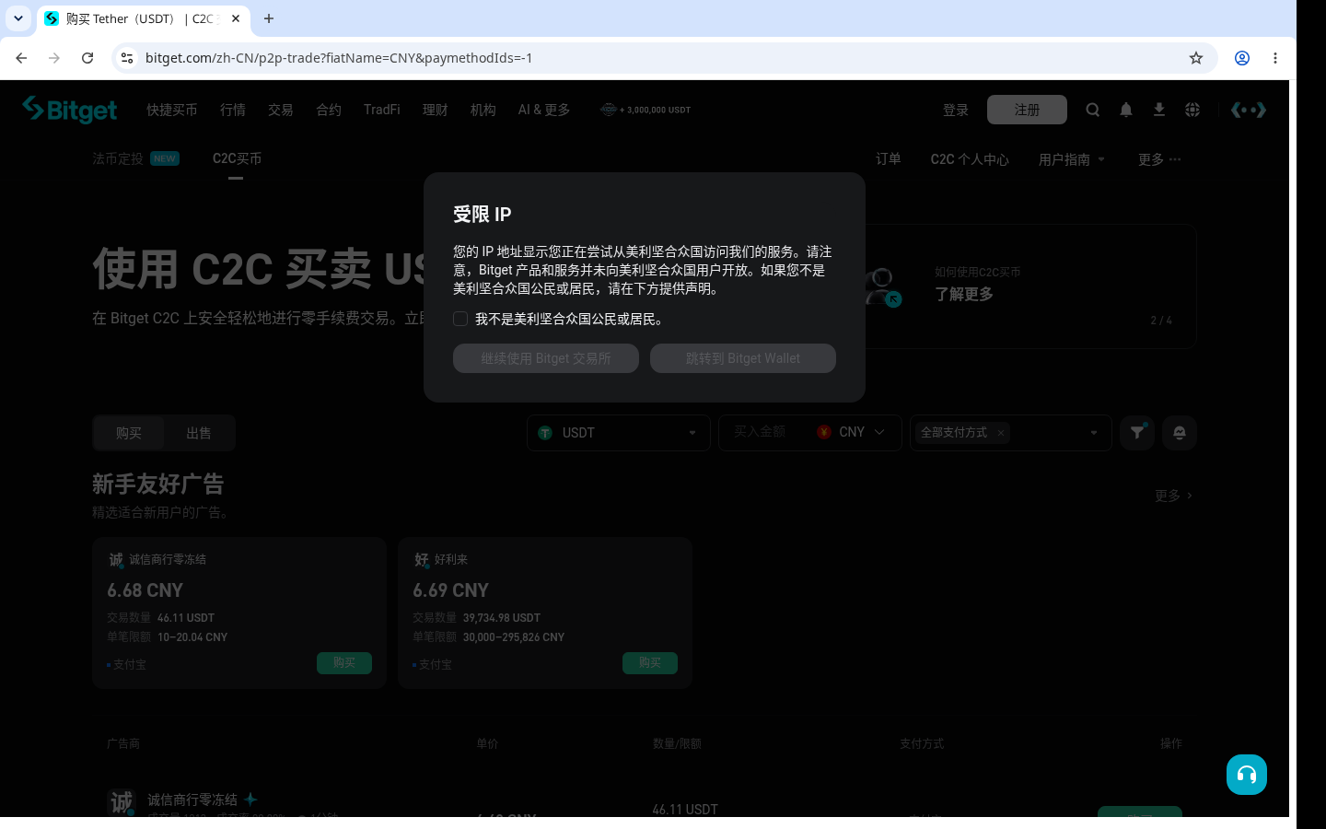
Task: Click the 登录 link
Action: tap(956, 111)
